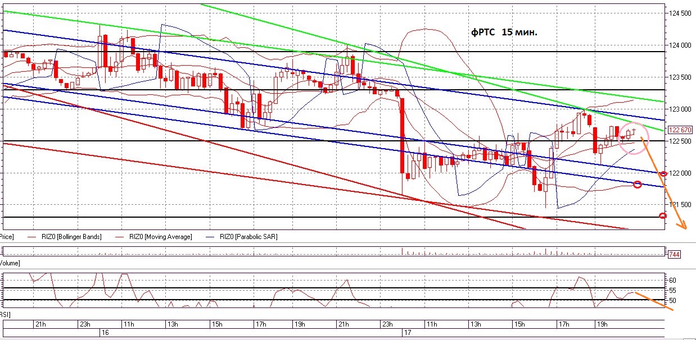Select the Volume panel label

coord(10,263)
